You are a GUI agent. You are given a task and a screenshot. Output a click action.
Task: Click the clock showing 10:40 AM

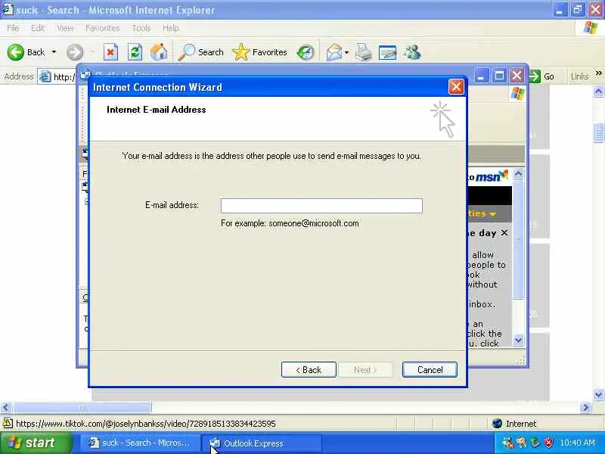click(577, 443)
